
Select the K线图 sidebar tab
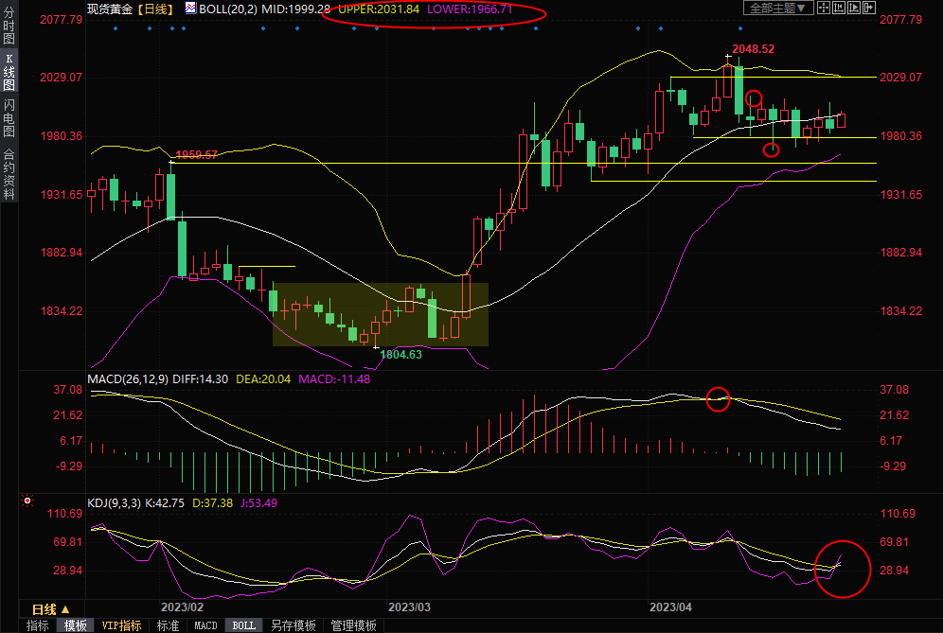point(9,72)
